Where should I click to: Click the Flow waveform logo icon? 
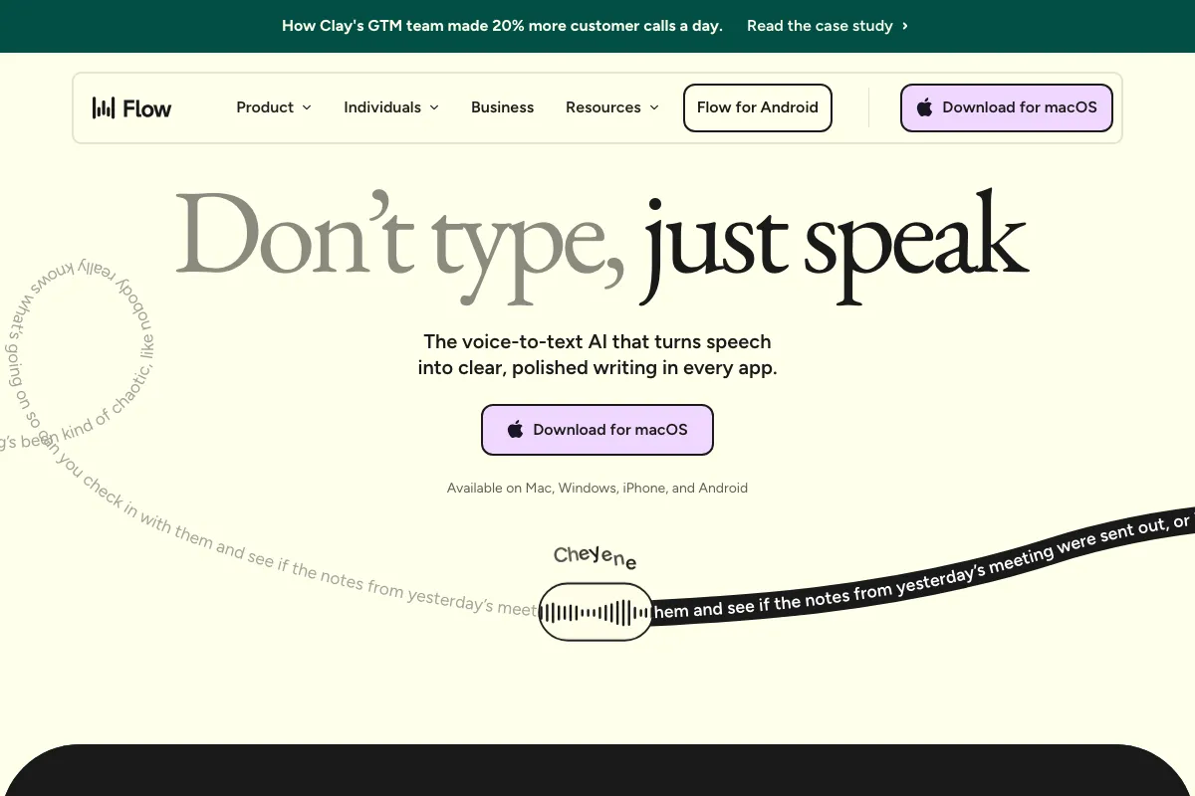(104, 108)
